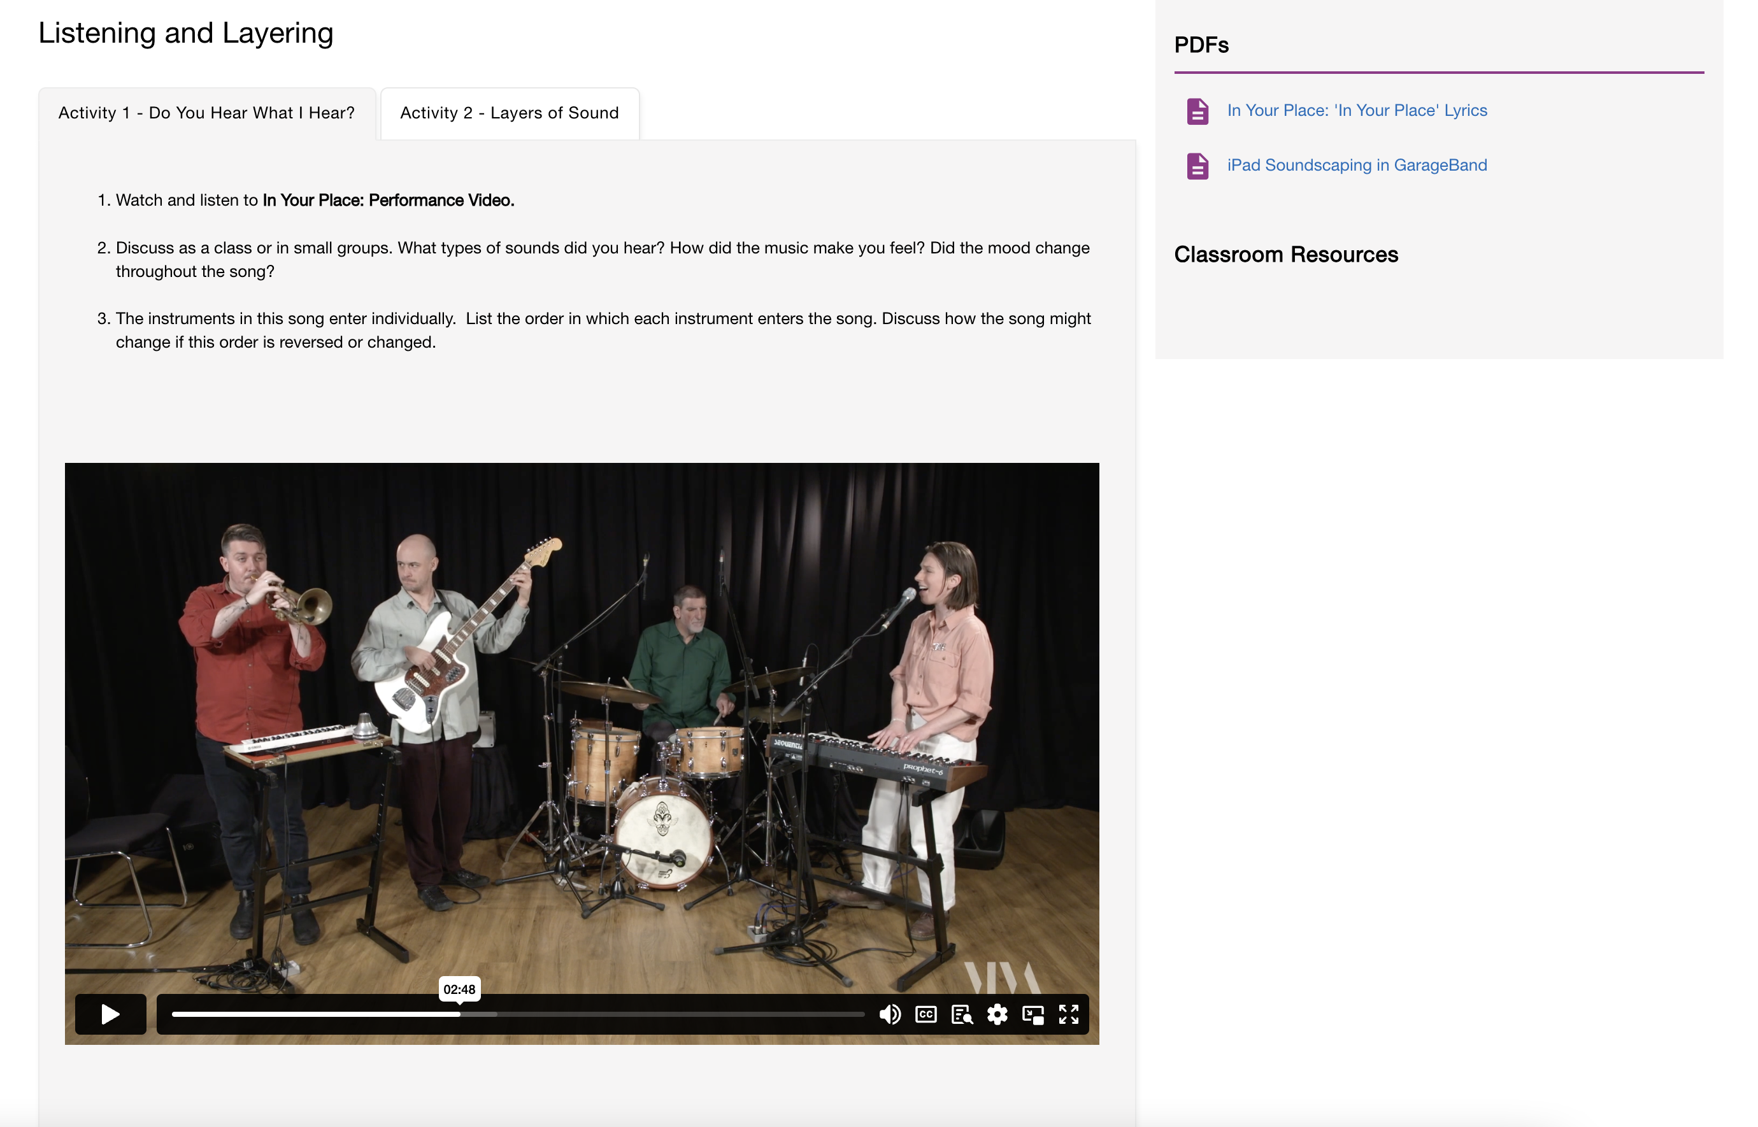Image resolution: width=1758 pixels, height=1127 pixels.
Task: Open In Your Place Lyrics PDF
Action: tap(1355, 109)
